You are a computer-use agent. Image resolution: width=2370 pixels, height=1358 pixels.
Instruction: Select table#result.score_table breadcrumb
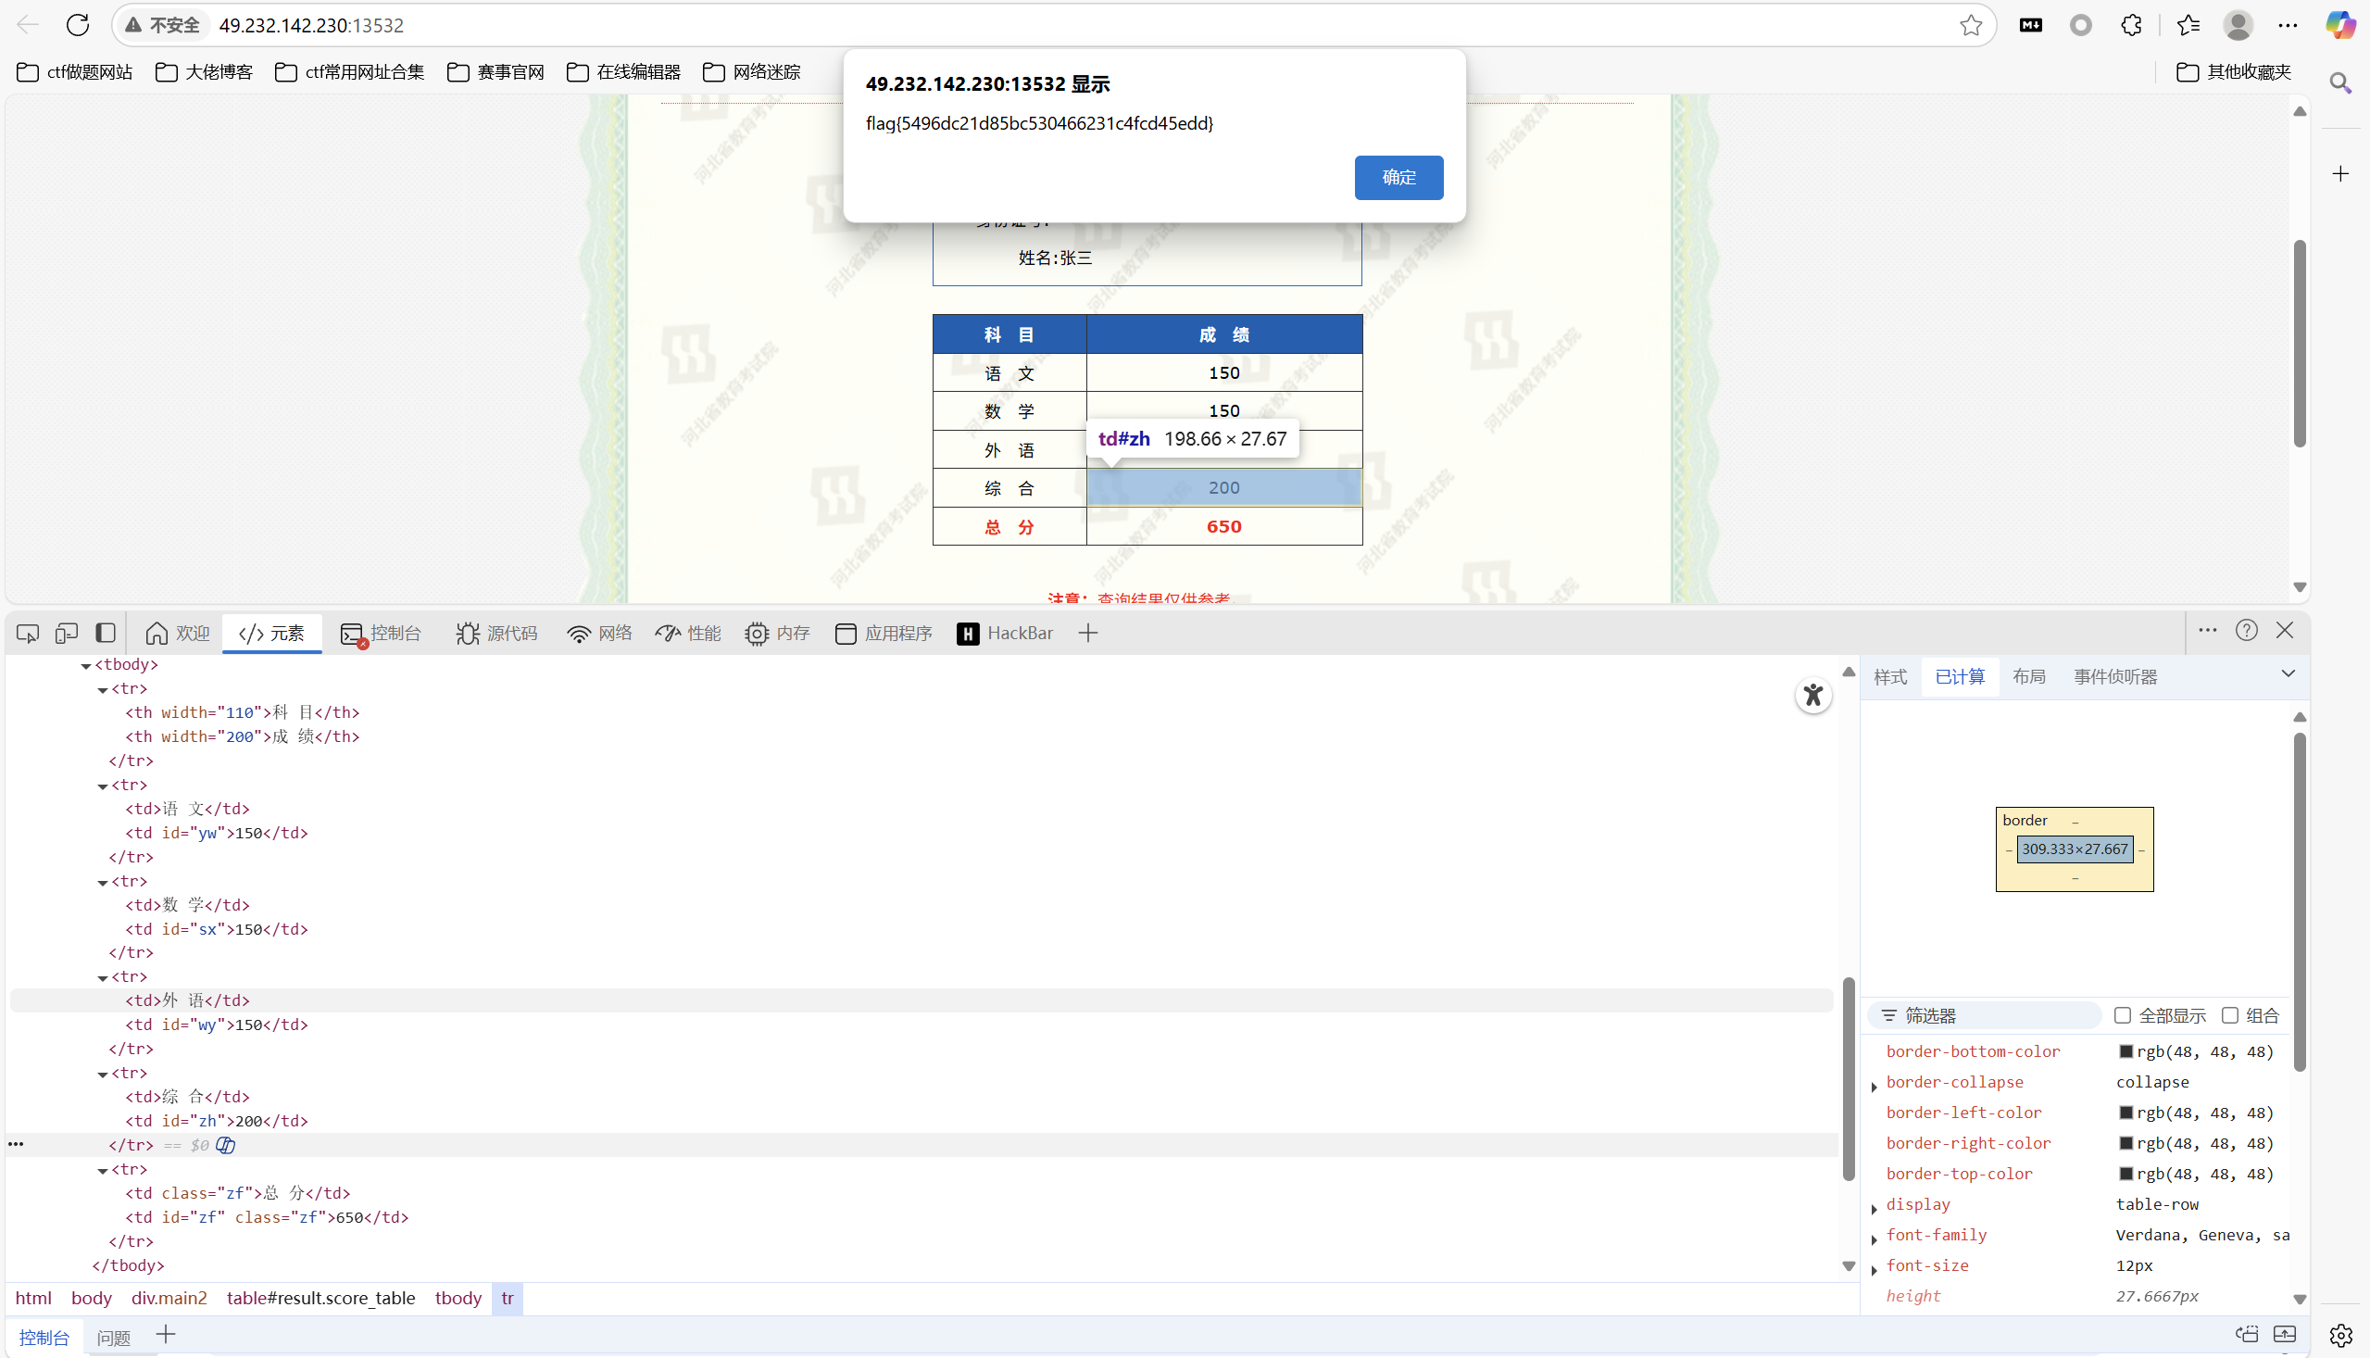pyautogui.click(x=320, y=1298)
